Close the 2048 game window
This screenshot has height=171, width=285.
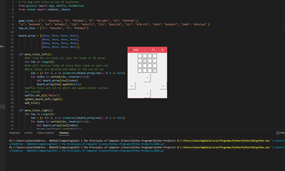(162, 50)
